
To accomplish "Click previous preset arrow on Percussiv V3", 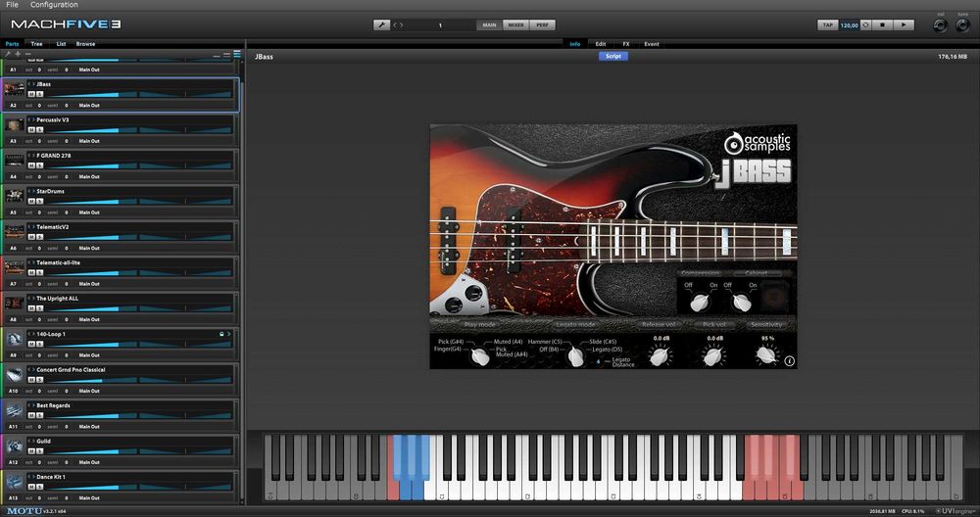I will click(x=29, y=119).
